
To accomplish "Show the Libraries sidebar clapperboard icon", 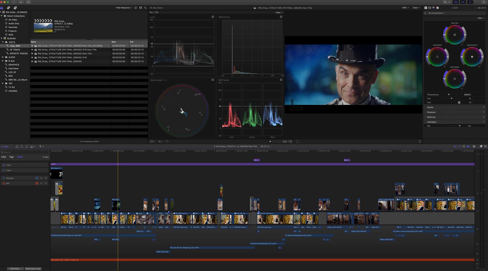I will 2,8.
